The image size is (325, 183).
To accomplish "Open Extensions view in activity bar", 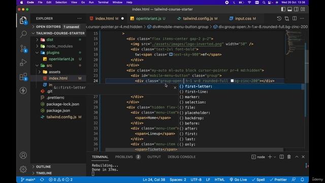I will (23, 77).
